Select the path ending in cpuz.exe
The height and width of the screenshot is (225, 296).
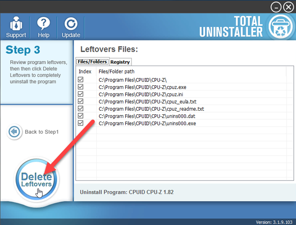(142, 87)
